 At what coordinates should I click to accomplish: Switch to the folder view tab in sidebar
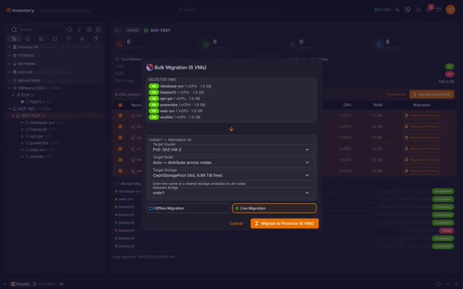point(55,39)
